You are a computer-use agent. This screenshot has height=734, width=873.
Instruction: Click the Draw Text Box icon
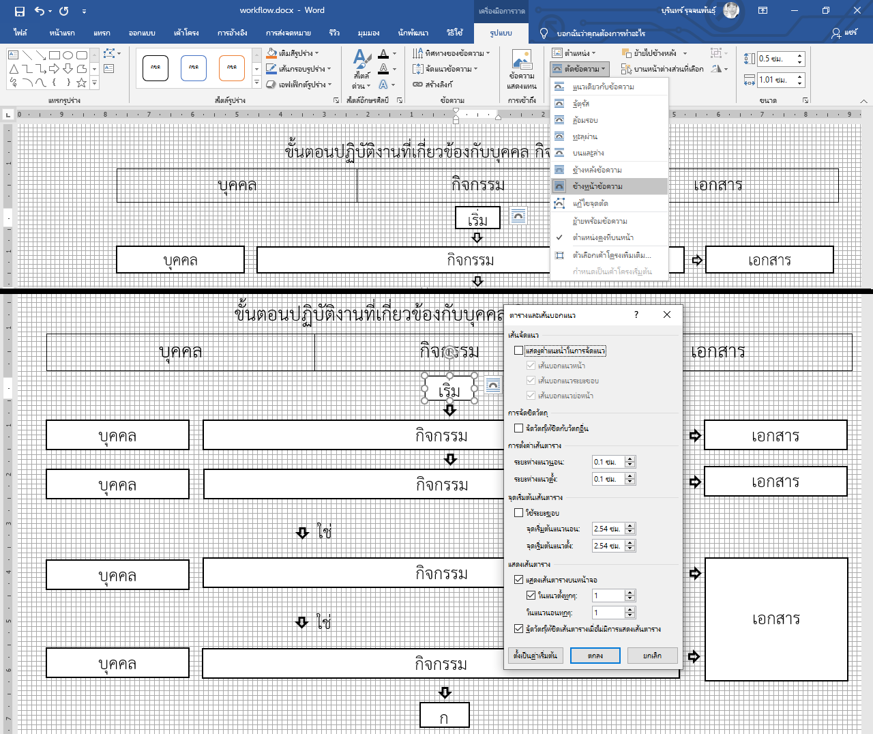tap(109, 69)
